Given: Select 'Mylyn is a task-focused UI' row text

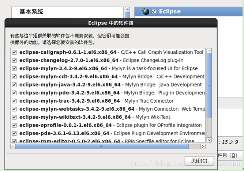Looking at the screenshot, I should tap(155, 68).
